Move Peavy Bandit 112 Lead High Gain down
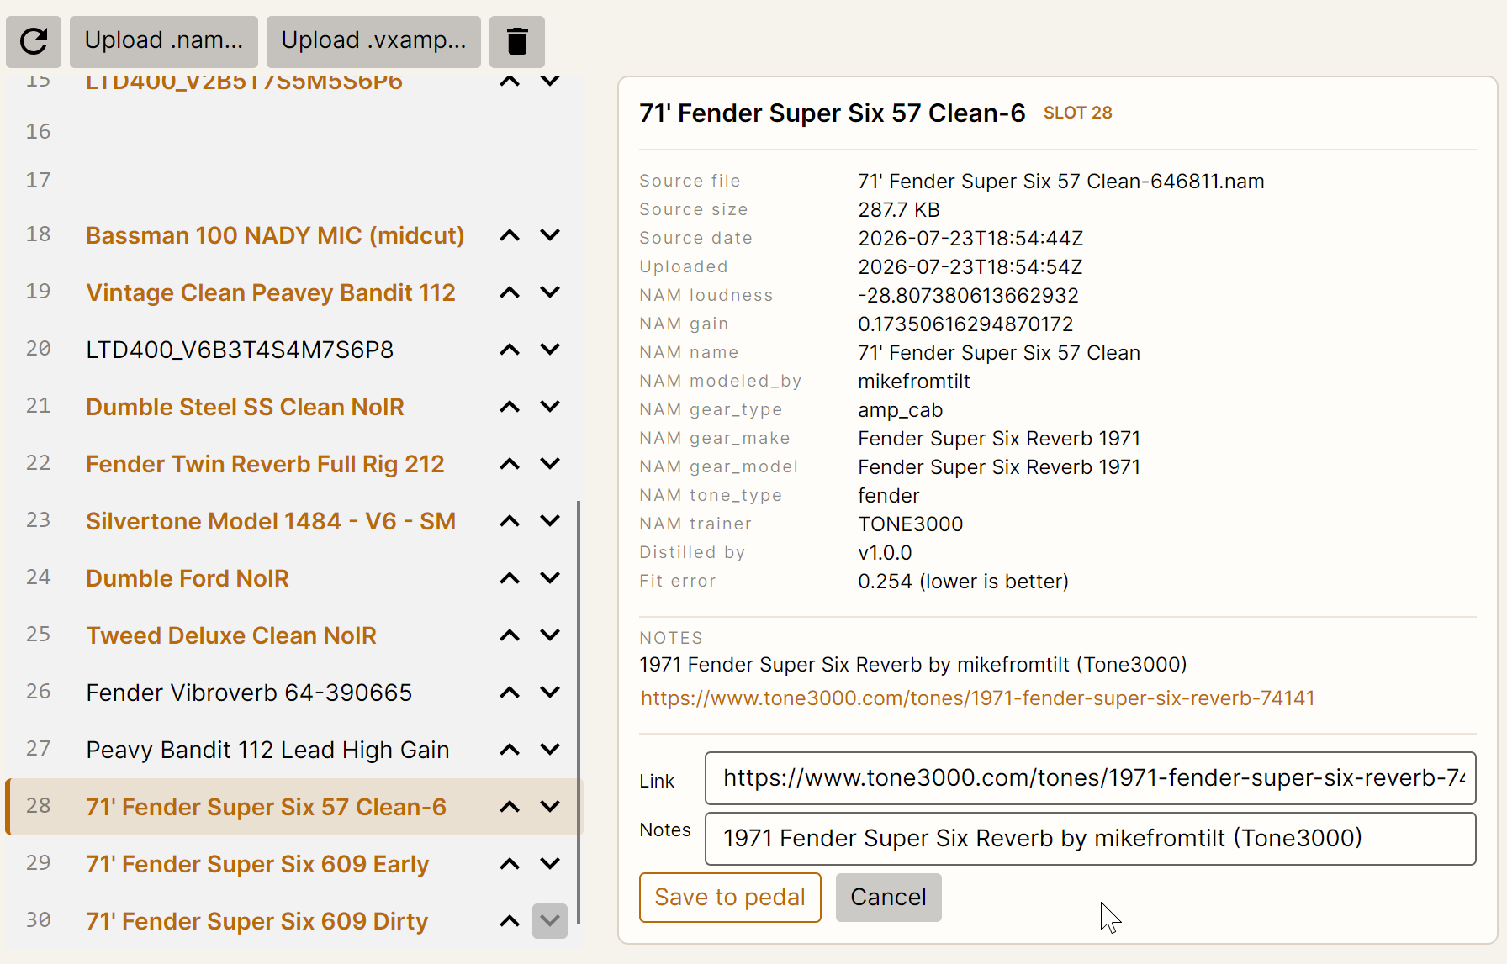 click(550, 750)
